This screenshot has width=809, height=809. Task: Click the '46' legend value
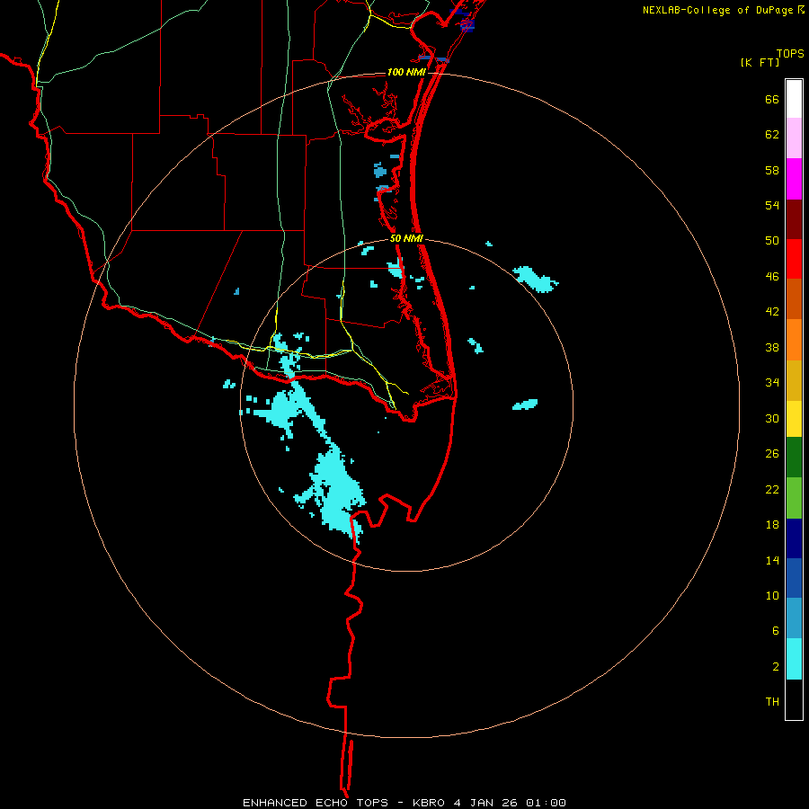[x=772, y=276]
